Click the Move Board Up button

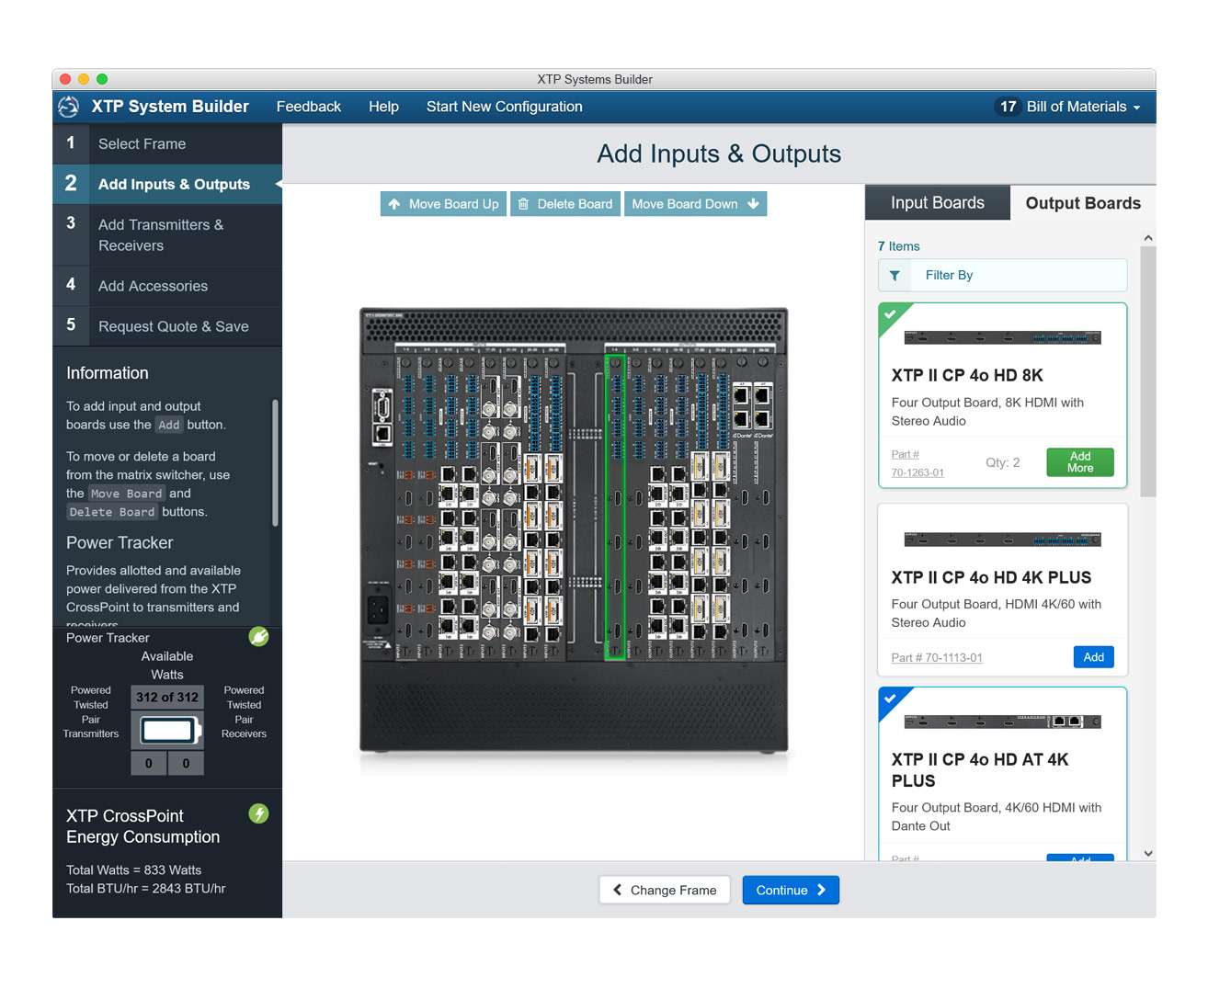click(x=443, y=204)
